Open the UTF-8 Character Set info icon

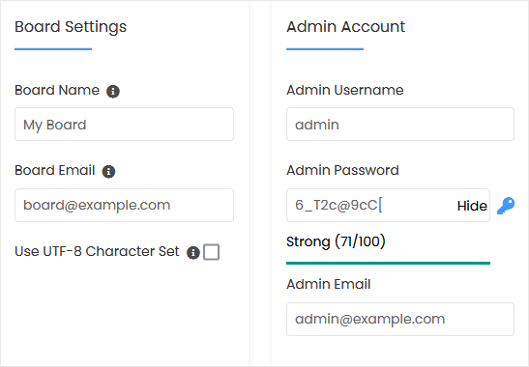point(193,252)
